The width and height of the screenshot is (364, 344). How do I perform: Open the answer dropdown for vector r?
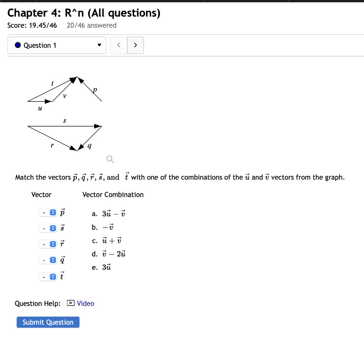pos(48,244)
